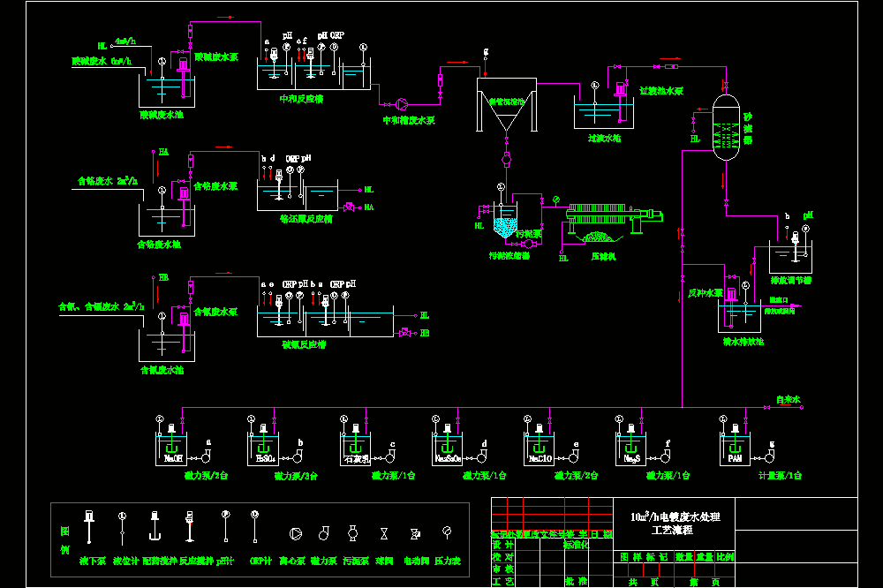This screenshot has width=883, height=588.
Task: Select the 清水排放池 label
Action: tap(743, 342)
